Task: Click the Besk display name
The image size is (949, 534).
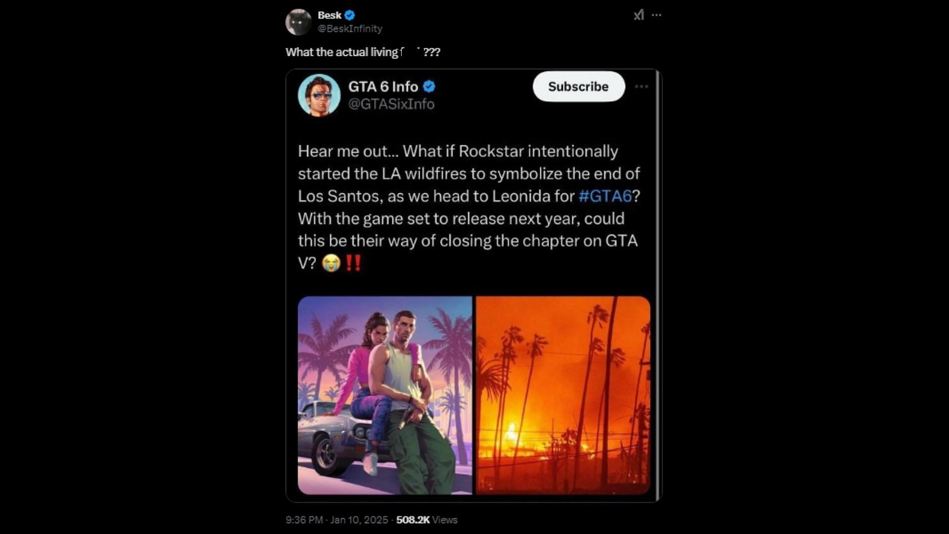Action: (x=329, y=15)
